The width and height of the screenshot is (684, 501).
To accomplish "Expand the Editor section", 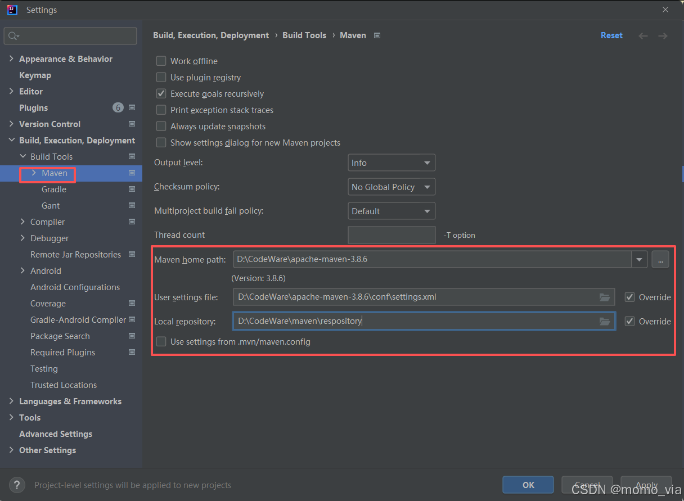I will coord(11,91).
